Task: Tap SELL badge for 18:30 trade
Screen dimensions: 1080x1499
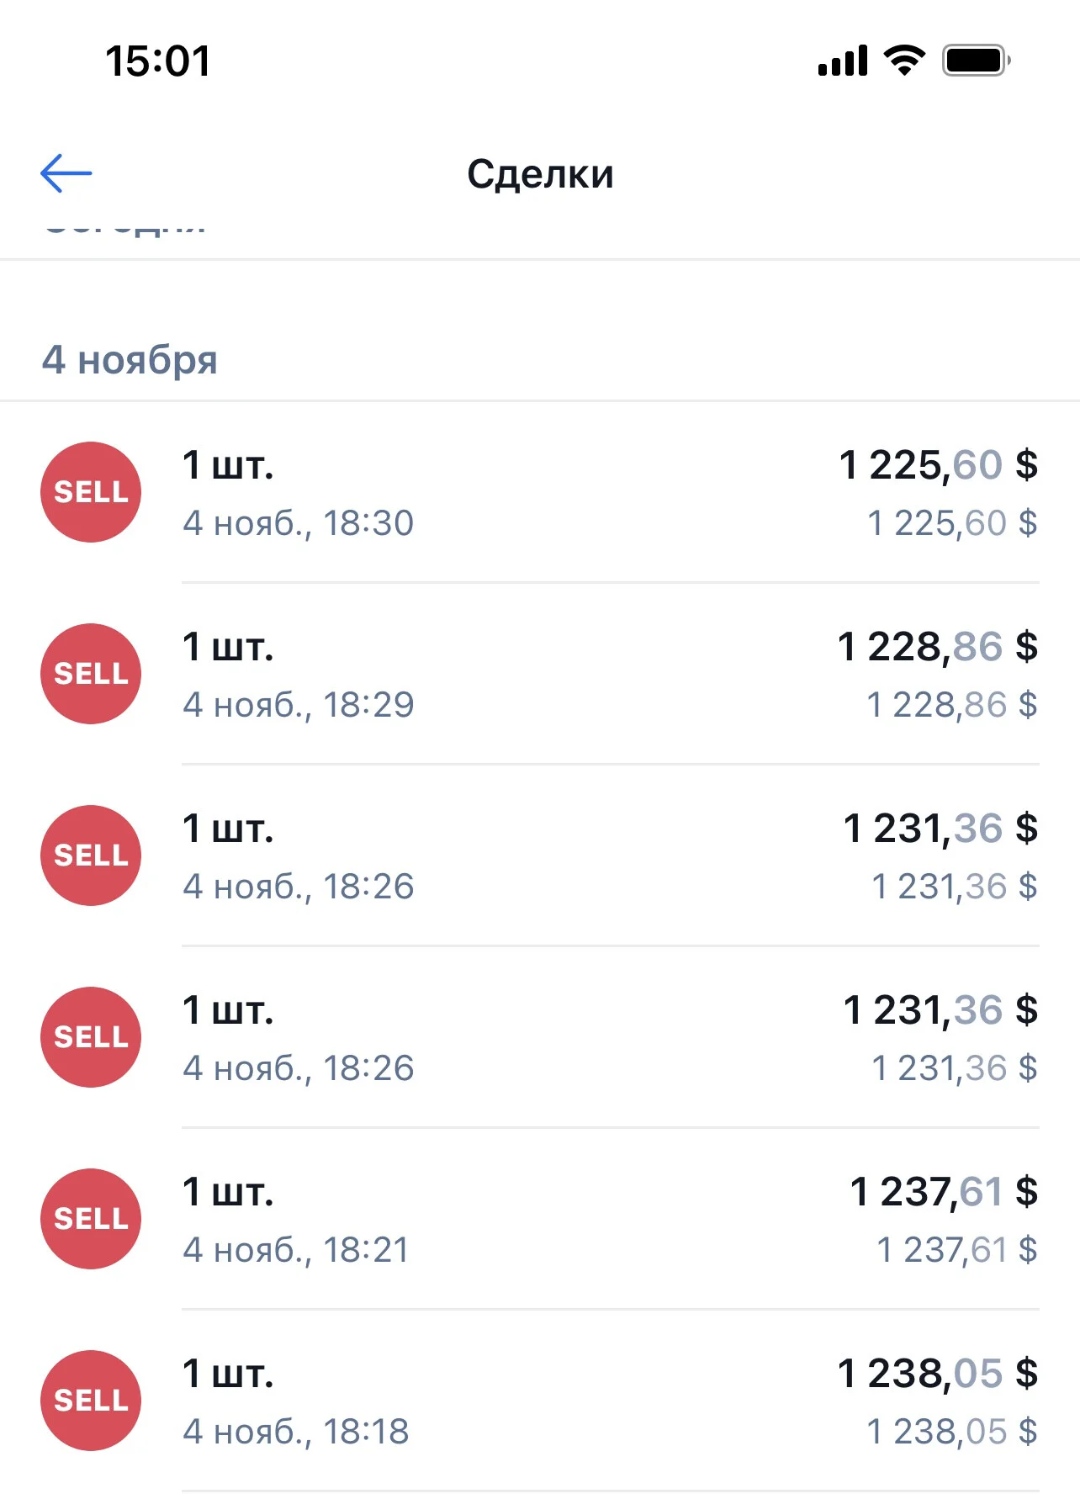Action: (91, 492)
